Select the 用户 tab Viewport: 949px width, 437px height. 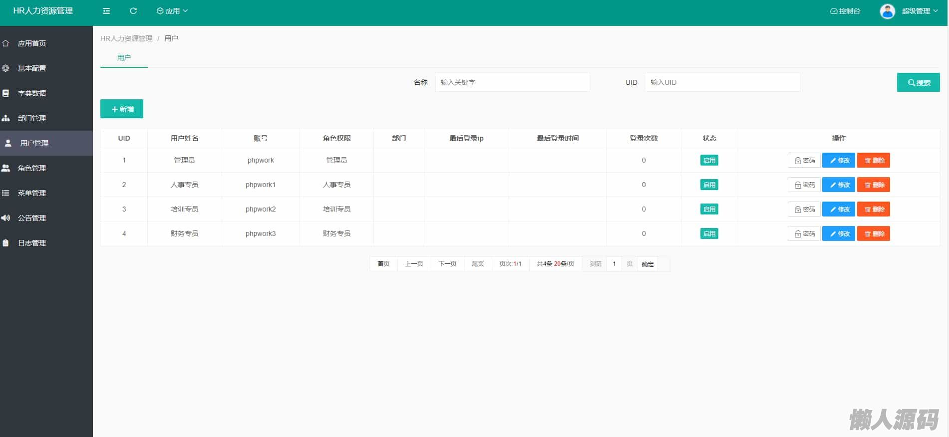tap(124, 58)
